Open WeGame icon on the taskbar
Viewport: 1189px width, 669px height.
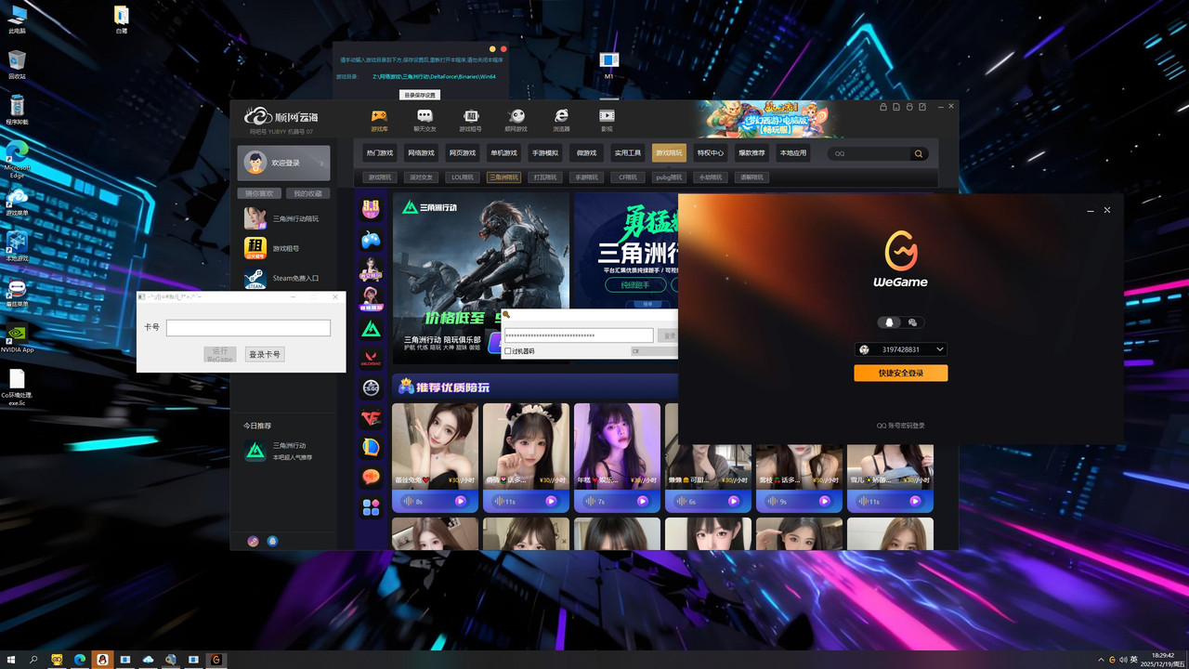[216, 660]
